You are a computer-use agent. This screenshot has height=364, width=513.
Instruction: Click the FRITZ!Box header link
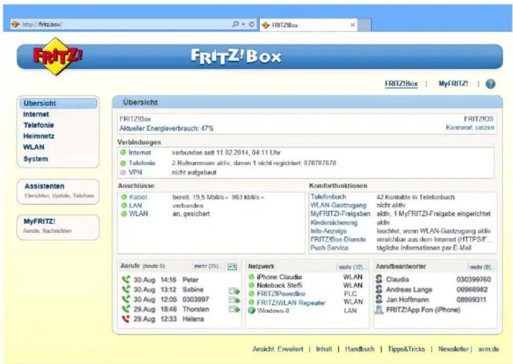pos(401,84)
